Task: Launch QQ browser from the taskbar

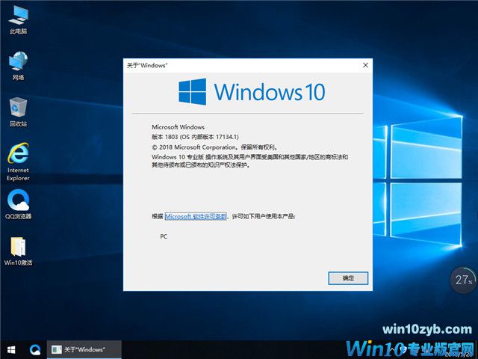Action: 35,349
